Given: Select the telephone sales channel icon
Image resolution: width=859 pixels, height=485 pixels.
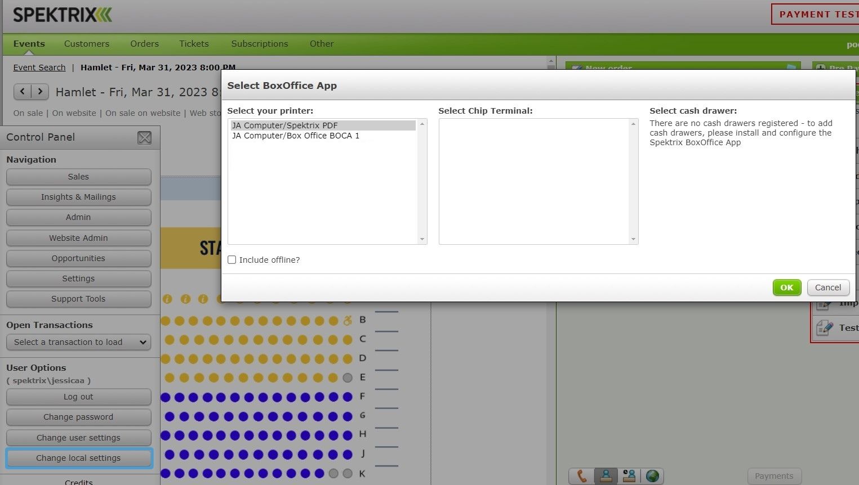Looking at the screenshot, I should coord(582,476).
